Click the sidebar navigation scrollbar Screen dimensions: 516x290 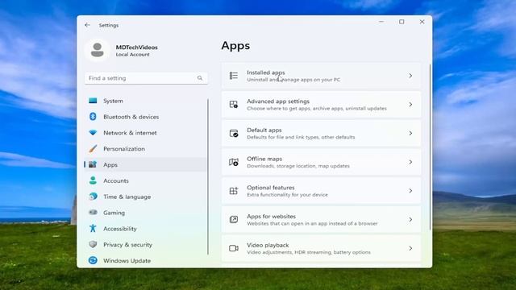tap(208, 176)
